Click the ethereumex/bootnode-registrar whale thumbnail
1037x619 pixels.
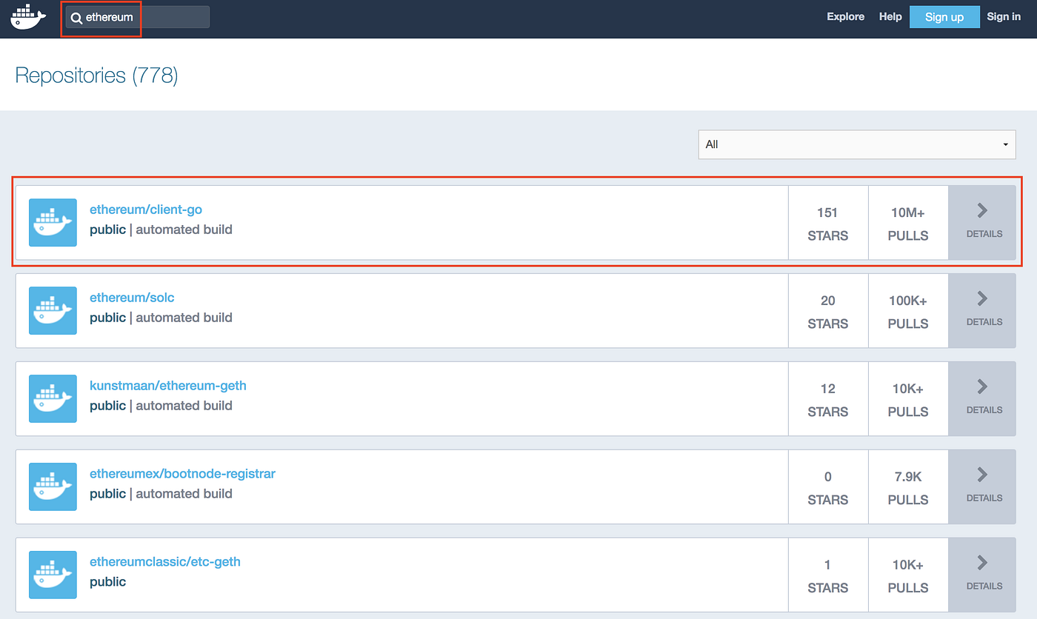(53, 486)
